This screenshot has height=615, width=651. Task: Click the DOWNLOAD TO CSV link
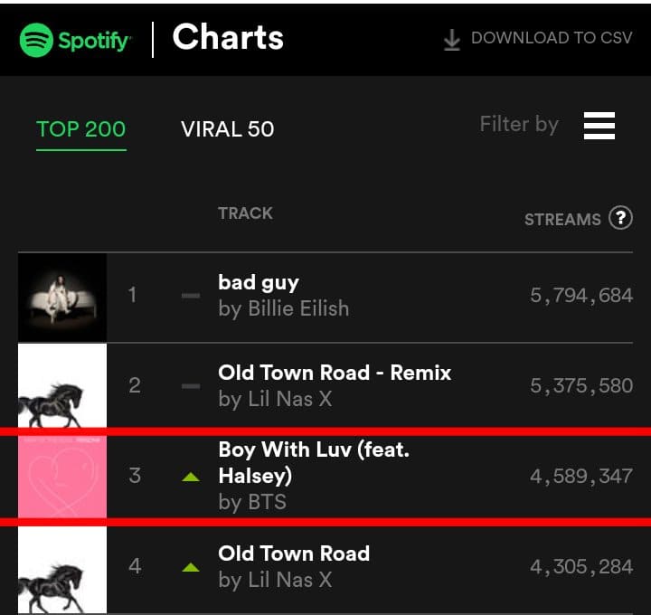coord(551,39)
